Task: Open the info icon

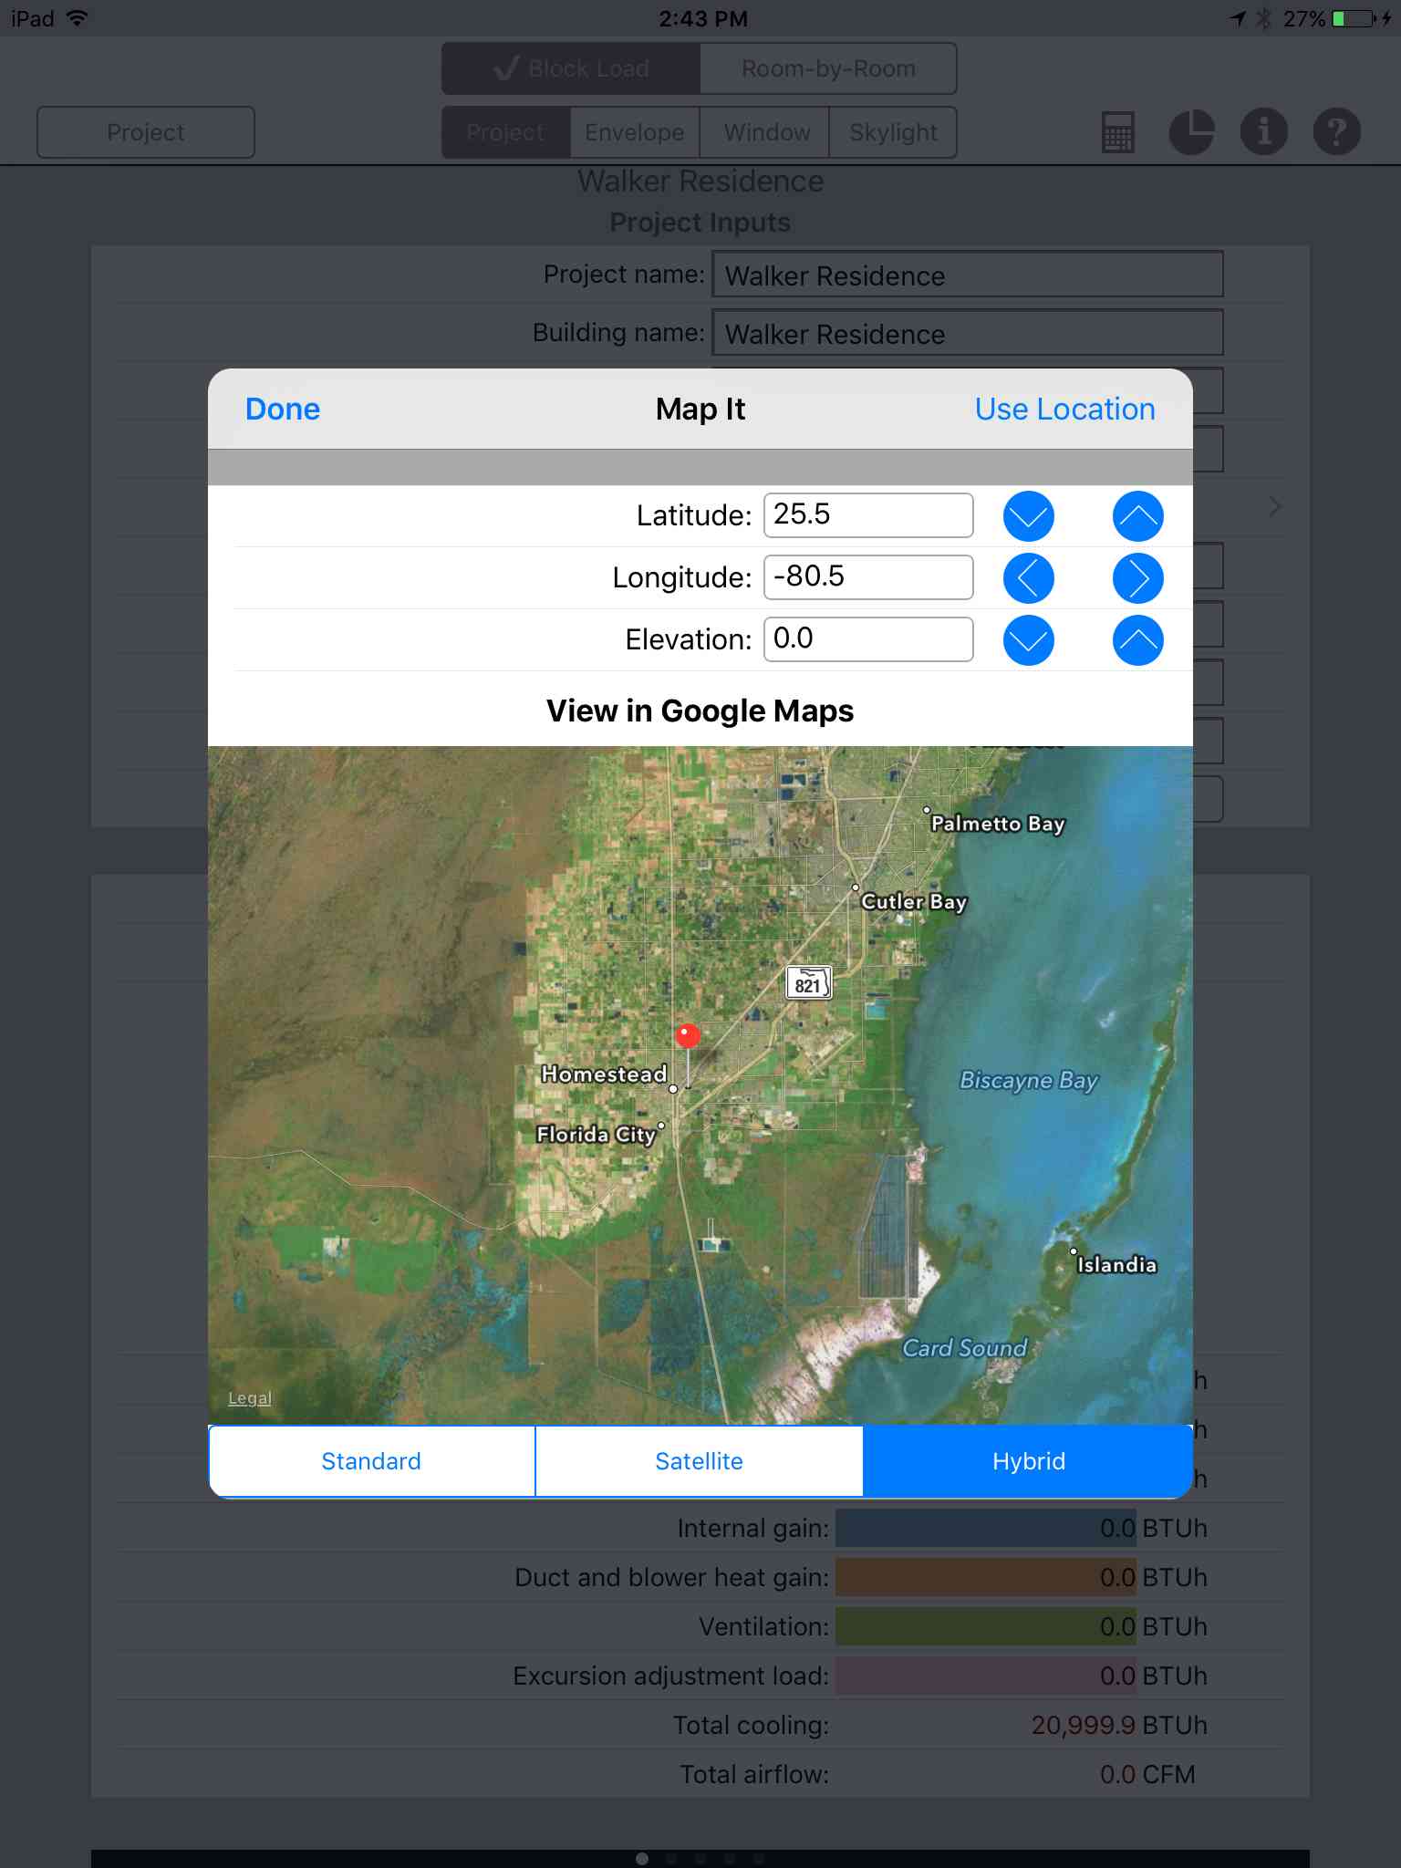Action: pyautogui.click(x=1264, y=132)
